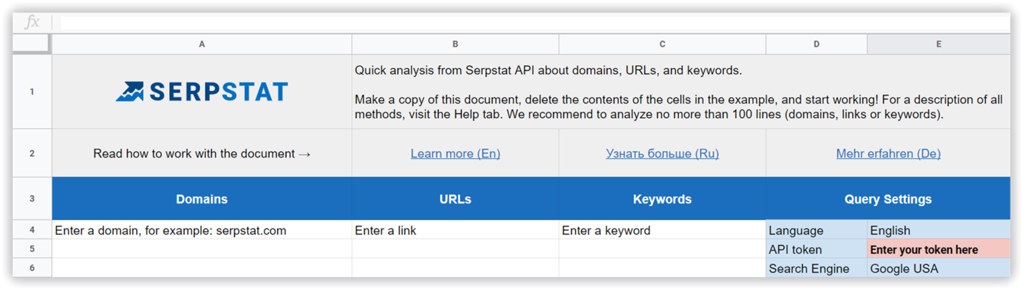Image resolution: width=1023 pixels, height=290 pixels.
Task: Select the 'Enter a domain' example cell
Action: point(202,230)
